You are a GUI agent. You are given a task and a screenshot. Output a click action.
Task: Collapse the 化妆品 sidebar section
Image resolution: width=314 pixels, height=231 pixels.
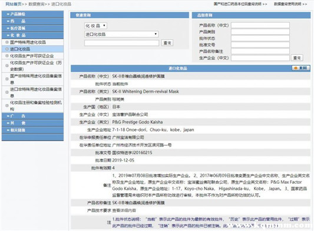(32, 35)
